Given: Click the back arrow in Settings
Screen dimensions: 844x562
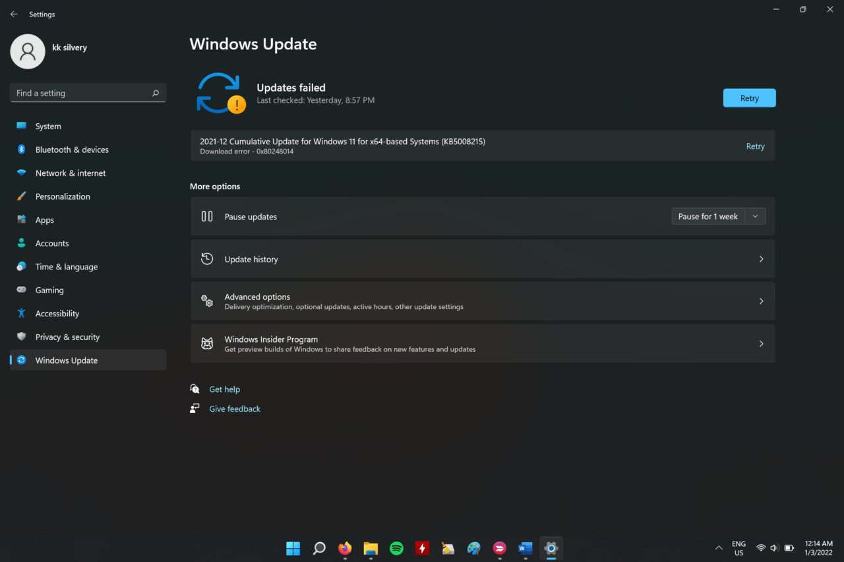Looking at the screenshot, I should point(14,14).
